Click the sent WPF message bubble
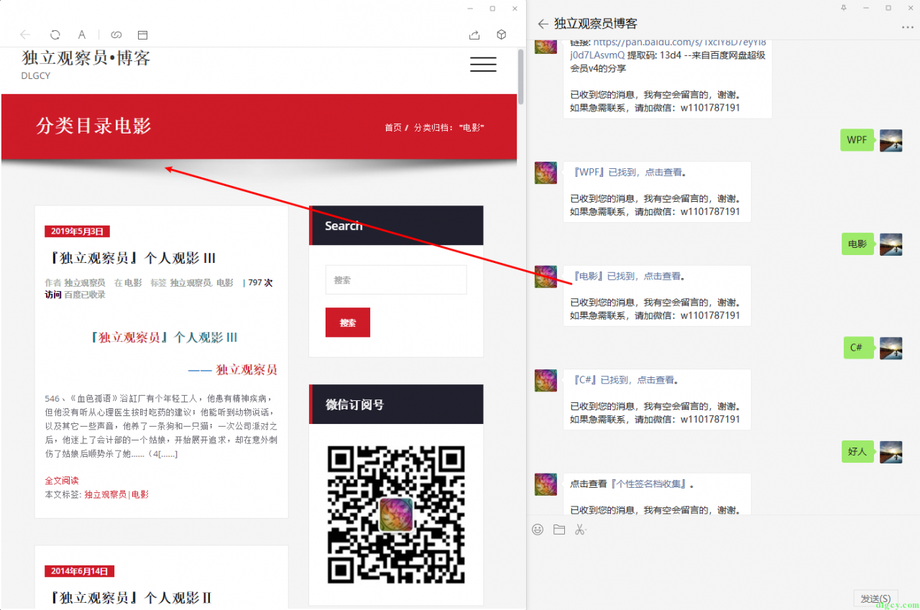This screenshot has height=610, width=920. click(x=857, y=140)
